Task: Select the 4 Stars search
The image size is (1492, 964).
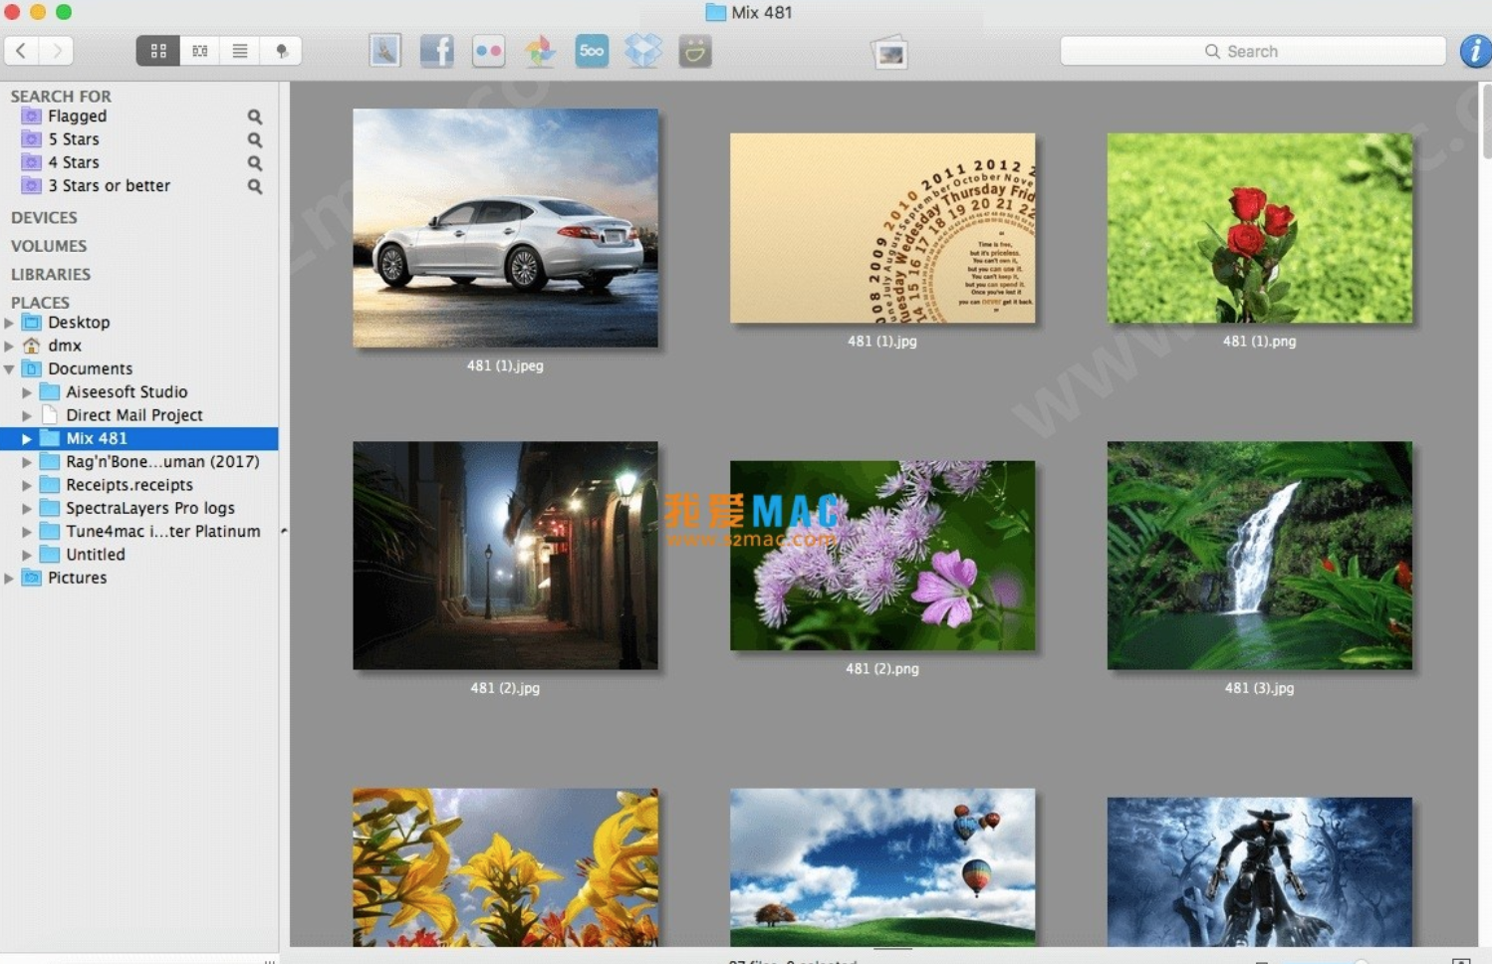Action: click(x=74, y=162)
